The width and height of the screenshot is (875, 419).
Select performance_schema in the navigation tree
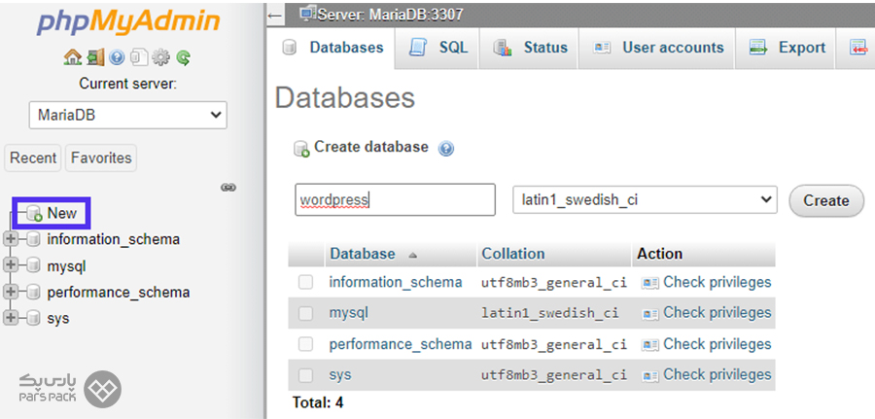[x=119, y=293]
